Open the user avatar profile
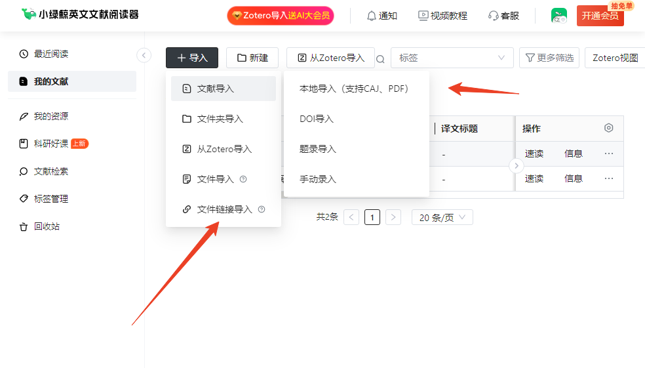The height and width of the screenshot is (368, 645). 559,16
